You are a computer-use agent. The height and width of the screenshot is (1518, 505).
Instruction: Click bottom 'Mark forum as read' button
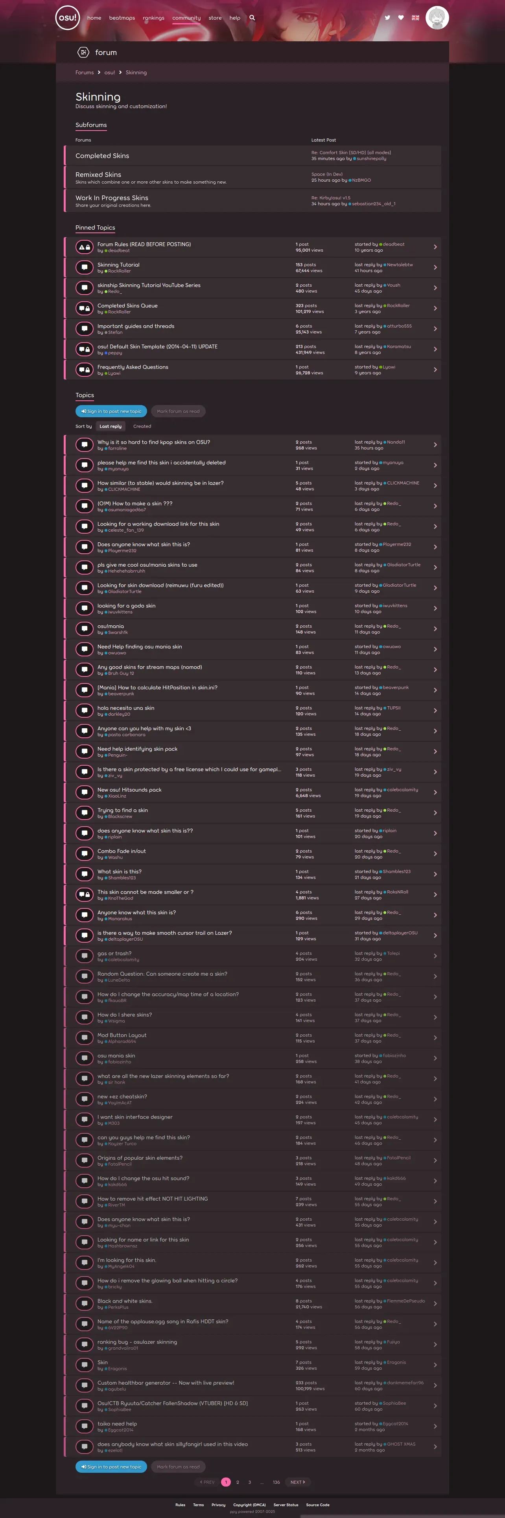tap(178, 1467)
